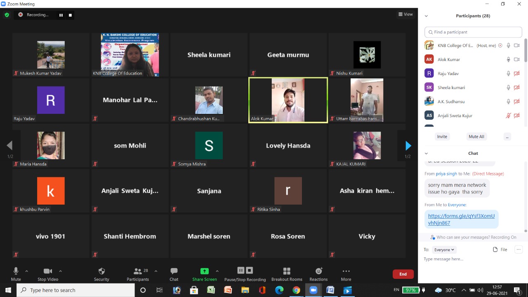Click 'Who can see your messages?' text
Screen dimensions: 528x297
460,237
